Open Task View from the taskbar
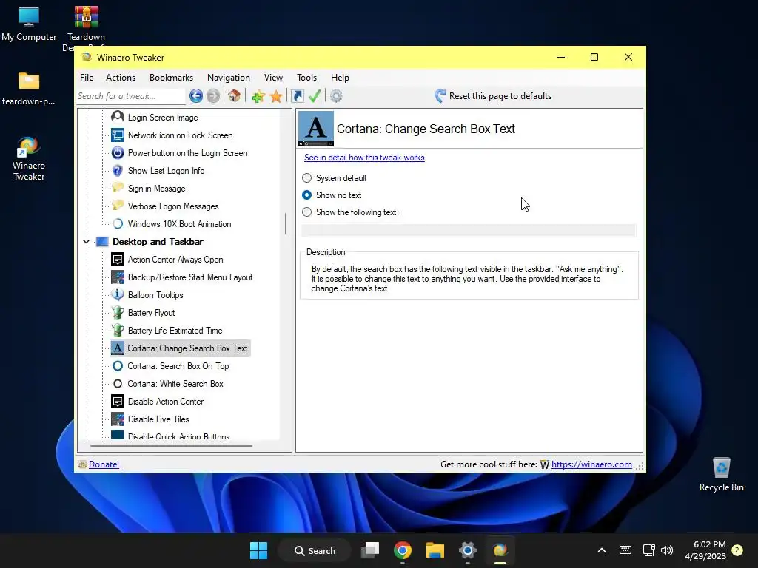Screen dimensions: 758x568 pos(371,550)
